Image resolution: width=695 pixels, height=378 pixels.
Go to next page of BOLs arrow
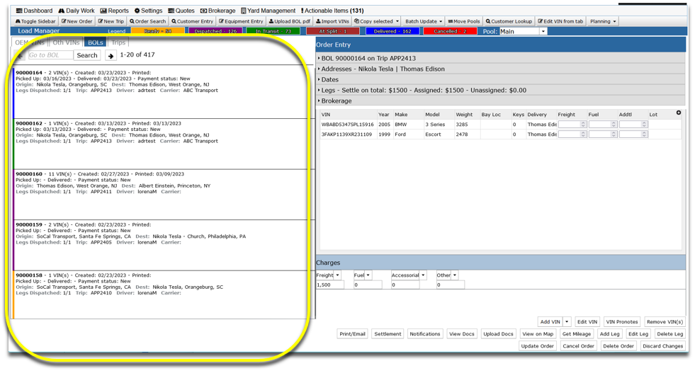[x=111, y=55]
